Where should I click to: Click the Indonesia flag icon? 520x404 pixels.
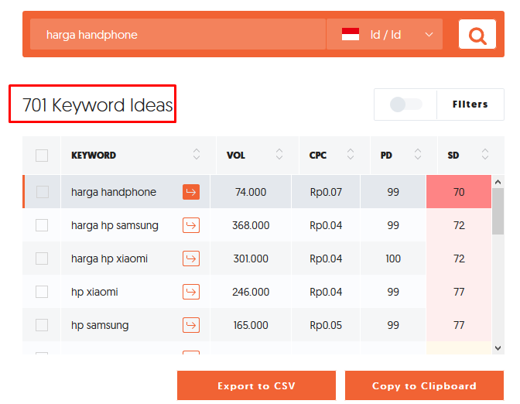[x=351, y=35]
